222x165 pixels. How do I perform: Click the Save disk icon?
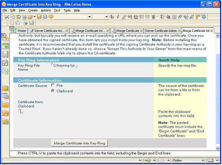click(x=39, y=17)
